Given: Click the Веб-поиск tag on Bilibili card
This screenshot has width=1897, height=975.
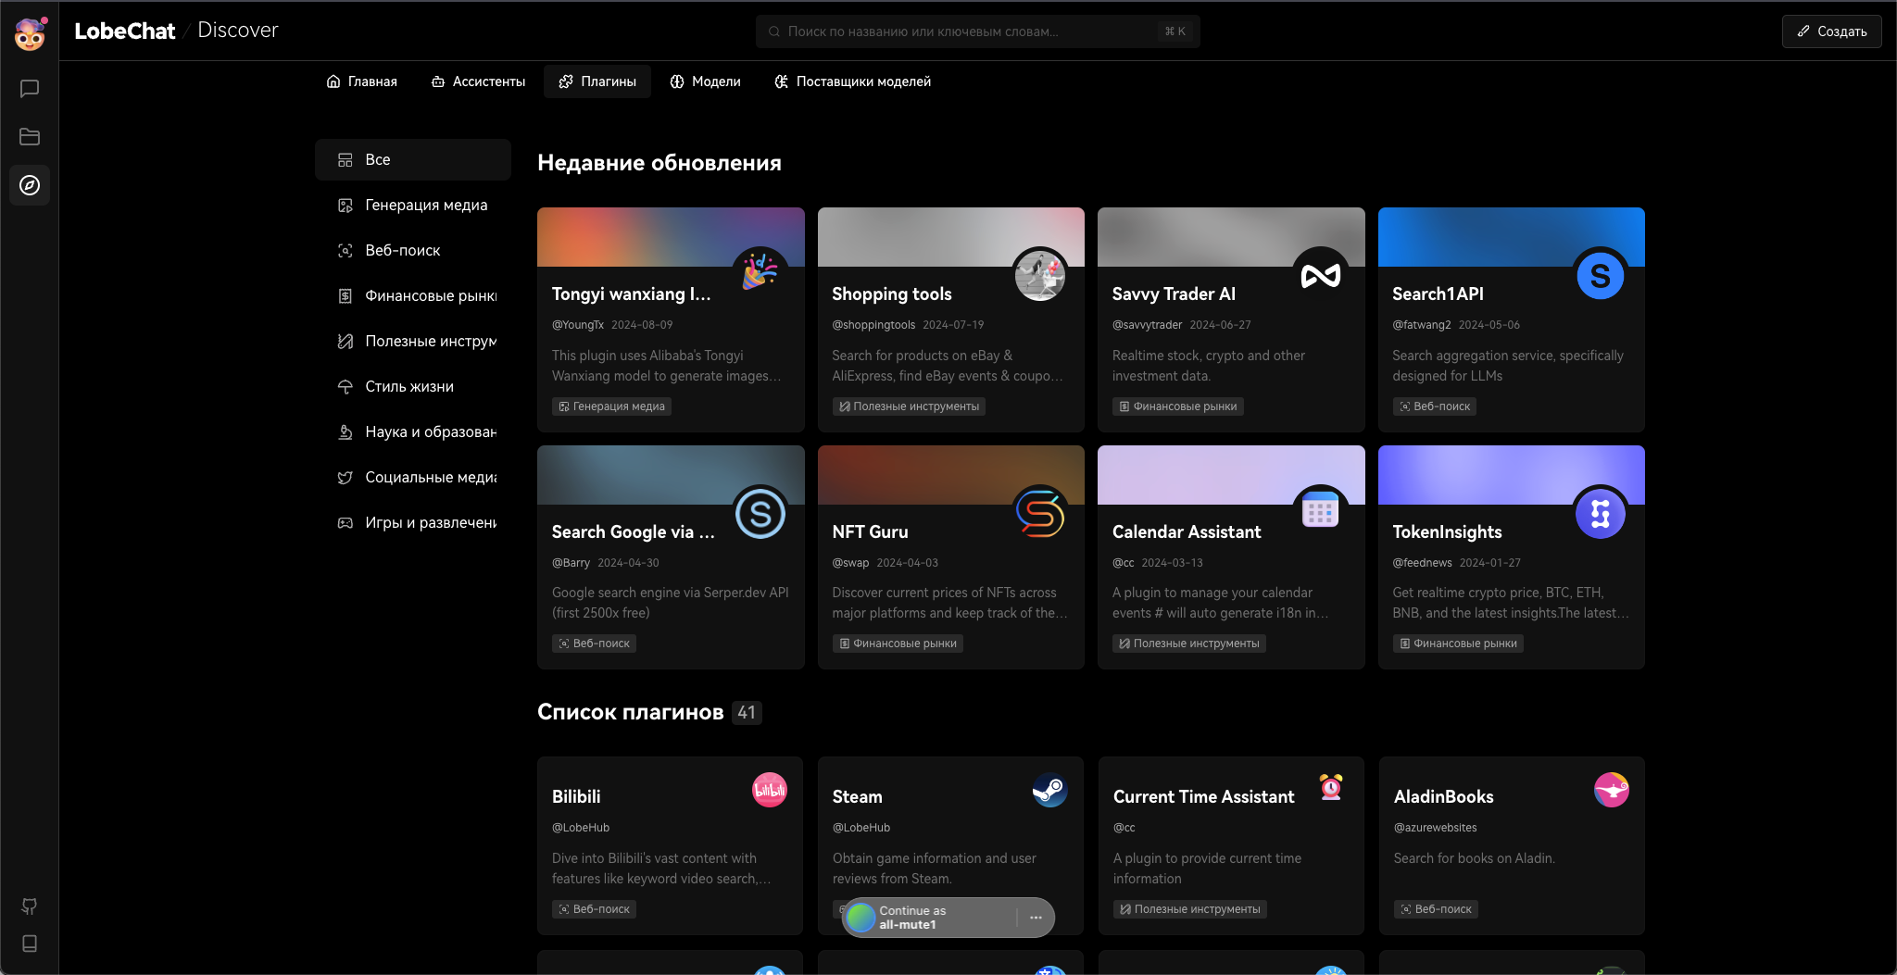Looking at the screenshot, I should (x=594, y=909).
